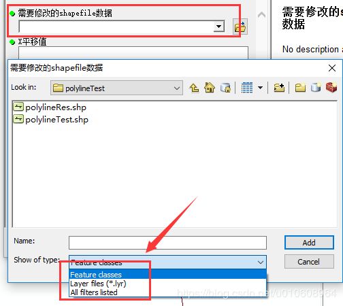Go up one folder level
This screenshot has height=306, width=343.
pyautogui.click(x=195, y=88)
